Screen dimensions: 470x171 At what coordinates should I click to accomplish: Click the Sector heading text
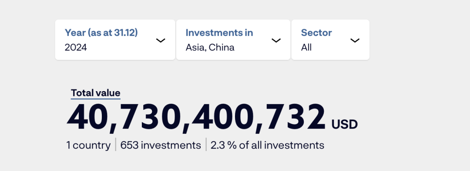316,33
